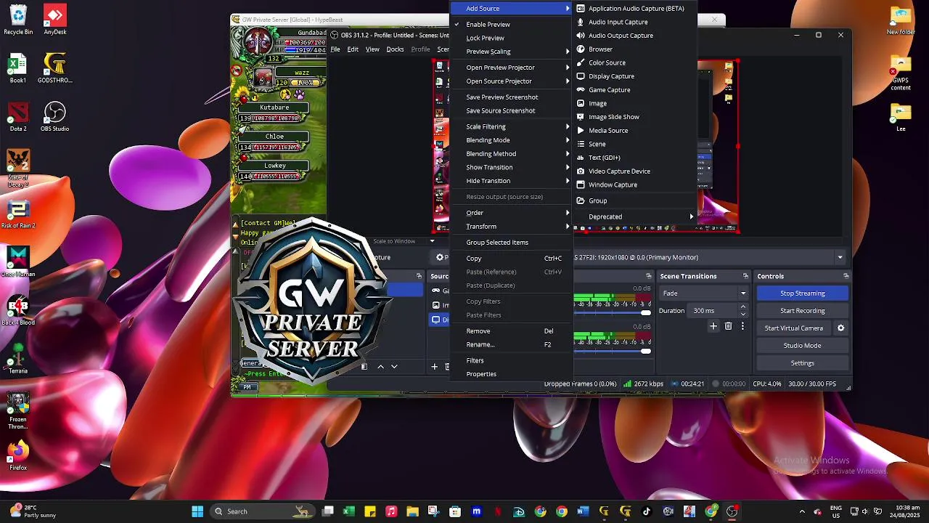Open Firefox desktop shortcut

[17, 455]
